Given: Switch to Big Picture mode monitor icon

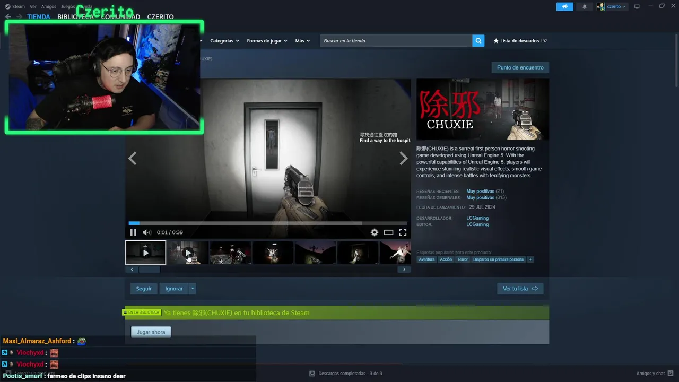Looking at the screenshot, I should (x=637, y=6).
